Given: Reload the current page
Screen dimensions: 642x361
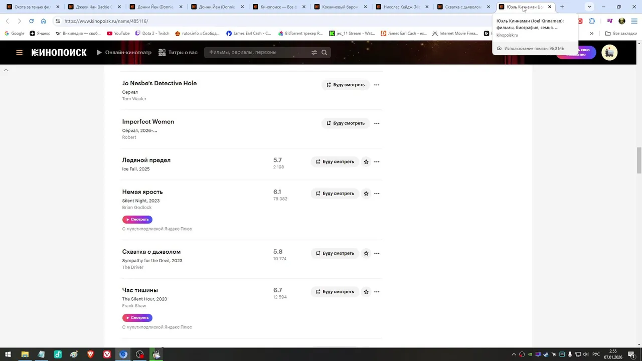Looking at the screenshot, I should 31,21.
